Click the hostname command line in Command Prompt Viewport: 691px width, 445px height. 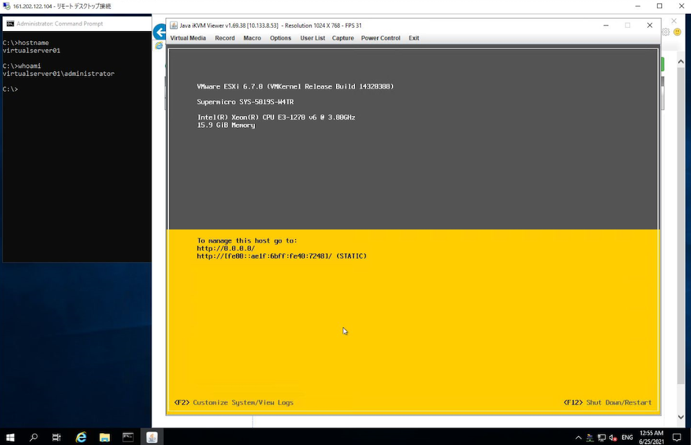26,43
